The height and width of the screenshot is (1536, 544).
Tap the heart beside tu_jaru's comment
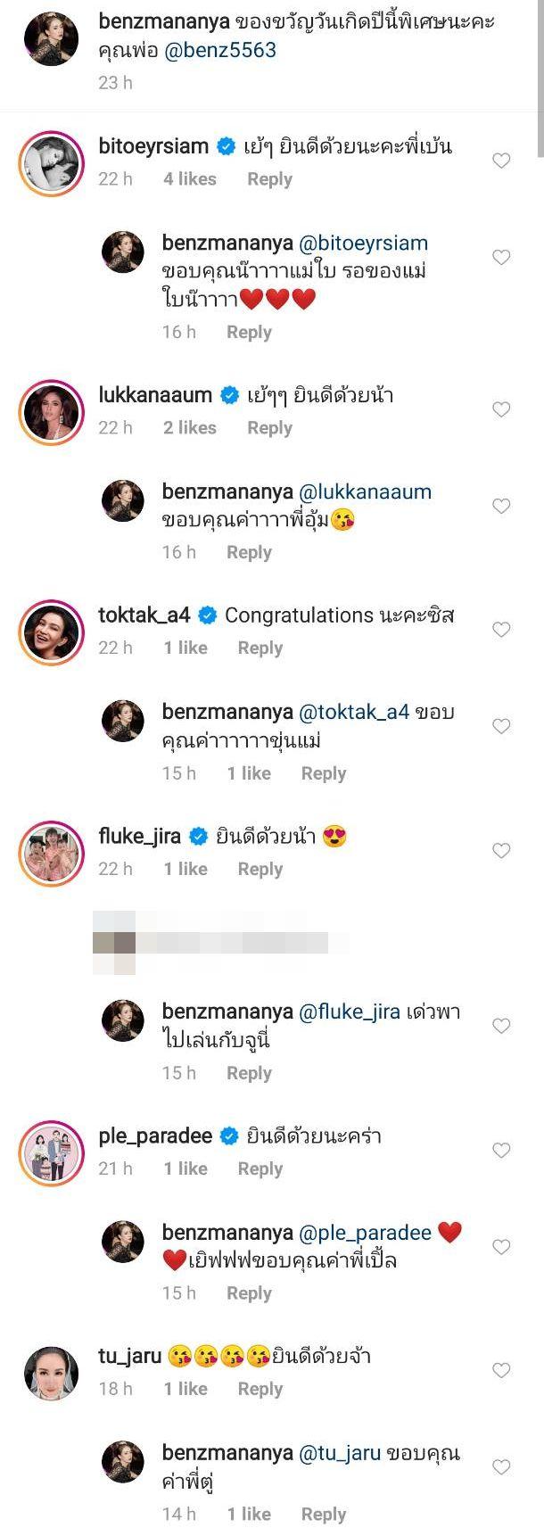tap(501, 1370)
